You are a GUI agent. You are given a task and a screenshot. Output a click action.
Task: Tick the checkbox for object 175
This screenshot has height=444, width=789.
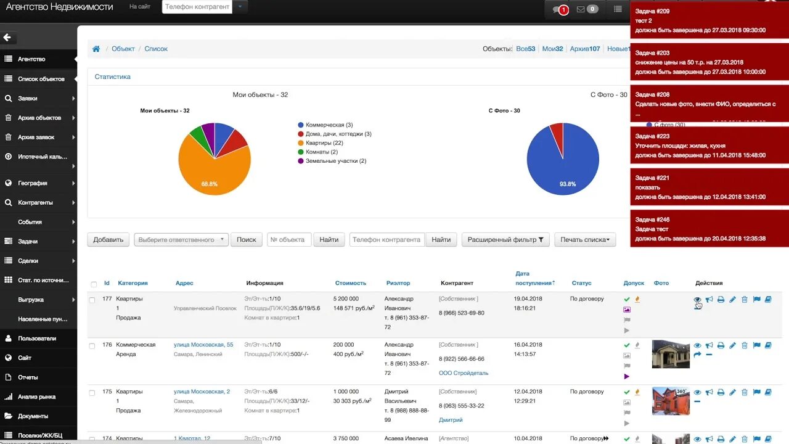[92, 393]
